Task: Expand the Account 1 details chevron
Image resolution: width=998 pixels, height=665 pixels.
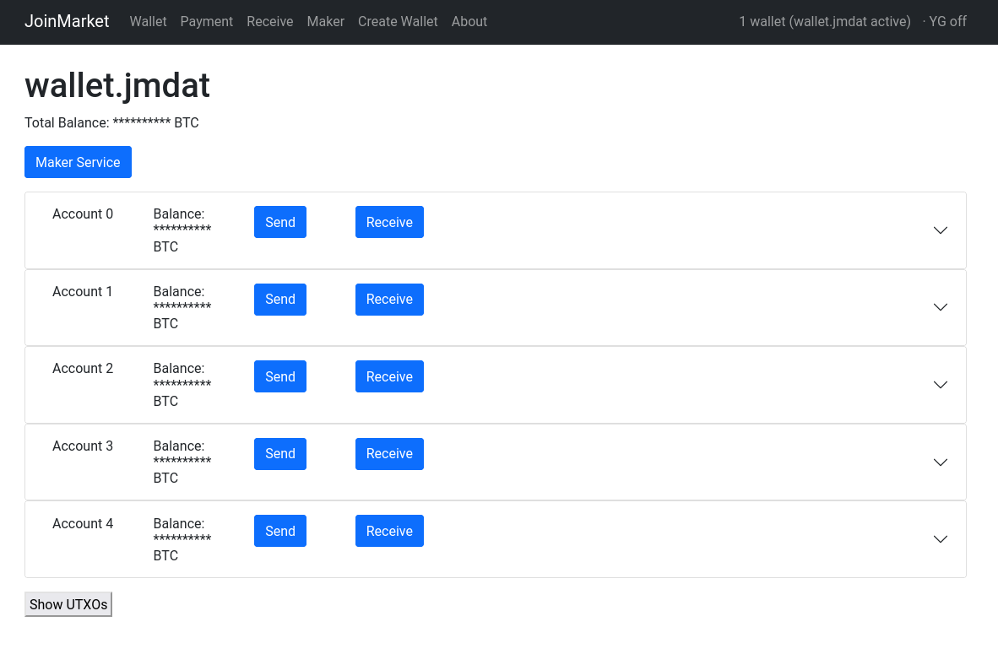Action: [940, 307]
